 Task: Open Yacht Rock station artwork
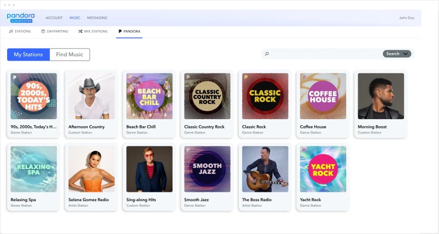(323, 169)
